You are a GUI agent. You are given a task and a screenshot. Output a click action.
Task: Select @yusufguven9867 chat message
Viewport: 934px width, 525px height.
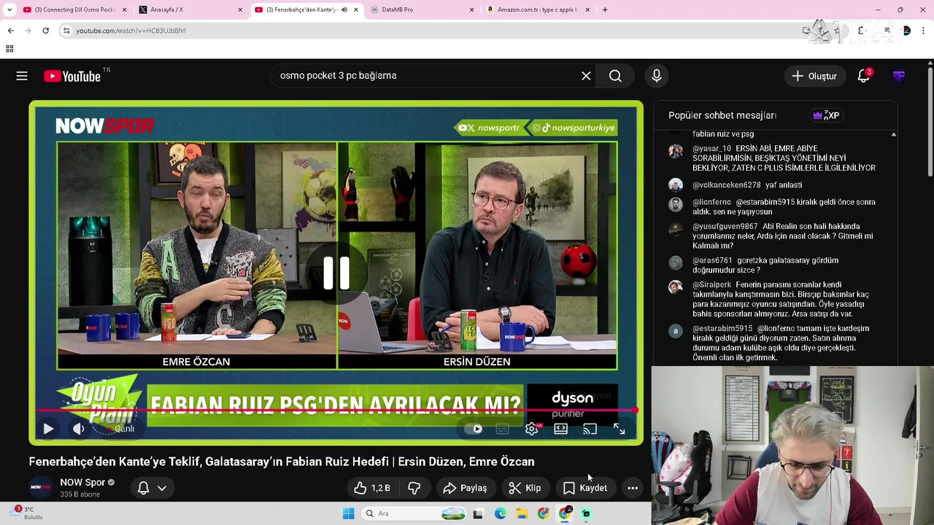click(x=776, y=236)
